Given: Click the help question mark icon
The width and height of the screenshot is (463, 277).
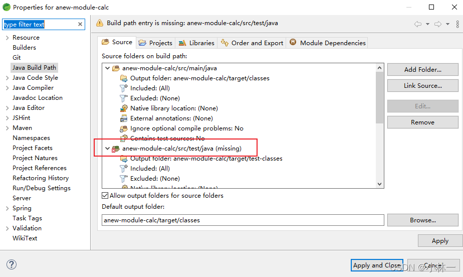Looking at the screenshot, I should (x=12, y=264).
